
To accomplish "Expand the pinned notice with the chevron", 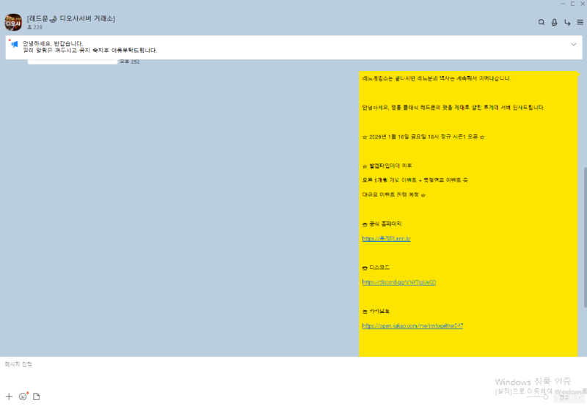I will click(573, 45).
